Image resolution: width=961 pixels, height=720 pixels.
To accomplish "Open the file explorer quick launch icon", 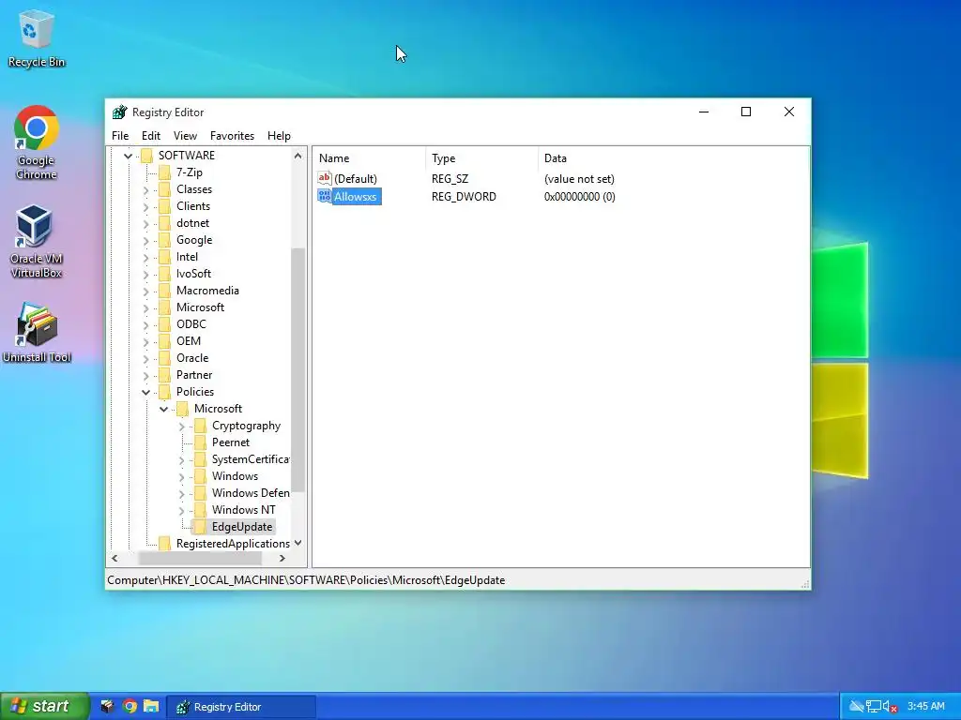I will point(151,706).
